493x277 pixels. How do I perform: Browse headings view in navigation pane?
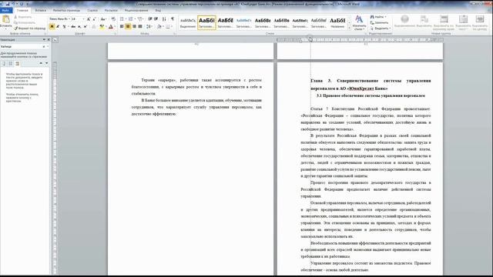coord(4,63)
